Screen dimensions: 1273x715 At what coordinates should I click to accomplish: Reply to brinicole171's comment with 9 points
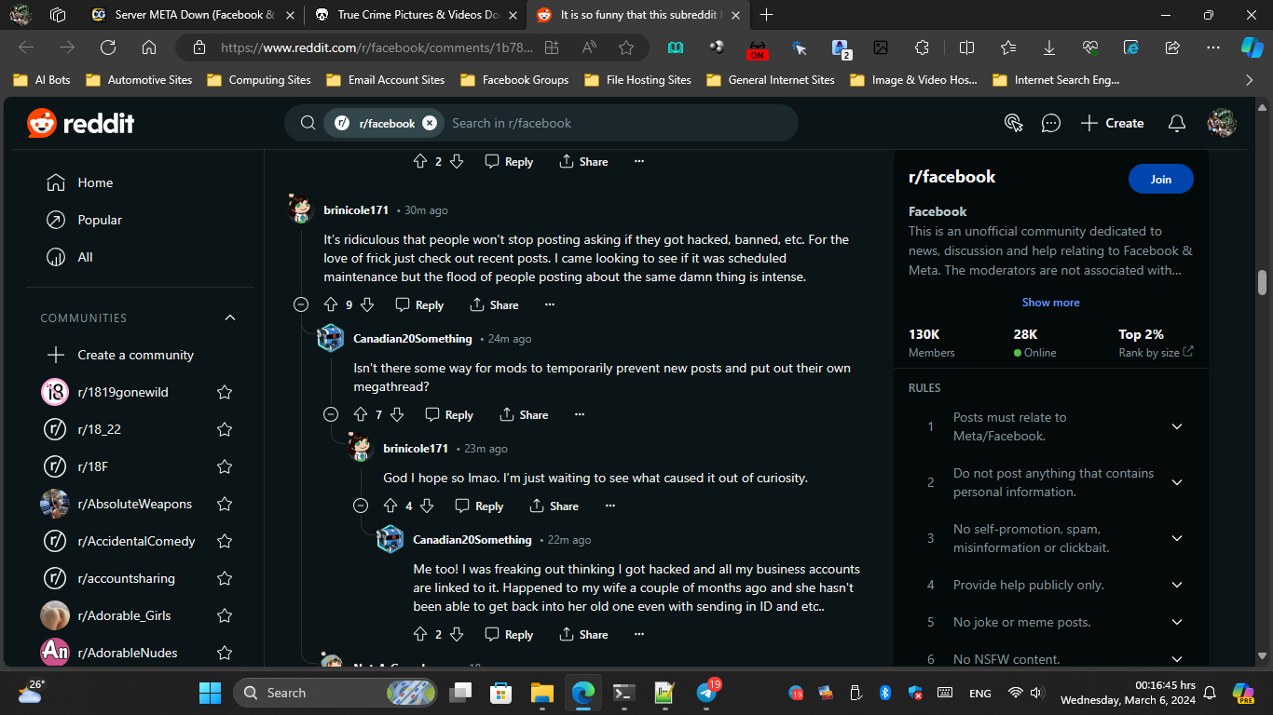pyautogui.click(x=419, y=304)
